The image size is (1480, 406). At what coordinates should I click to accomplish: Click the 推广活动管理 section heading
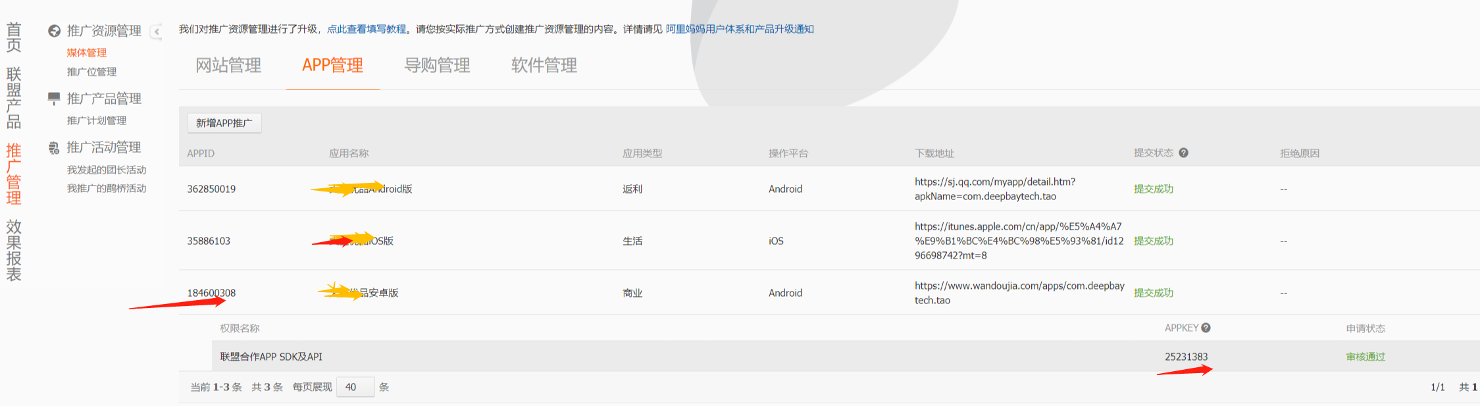pyautogui.click(x=104, y=147)
